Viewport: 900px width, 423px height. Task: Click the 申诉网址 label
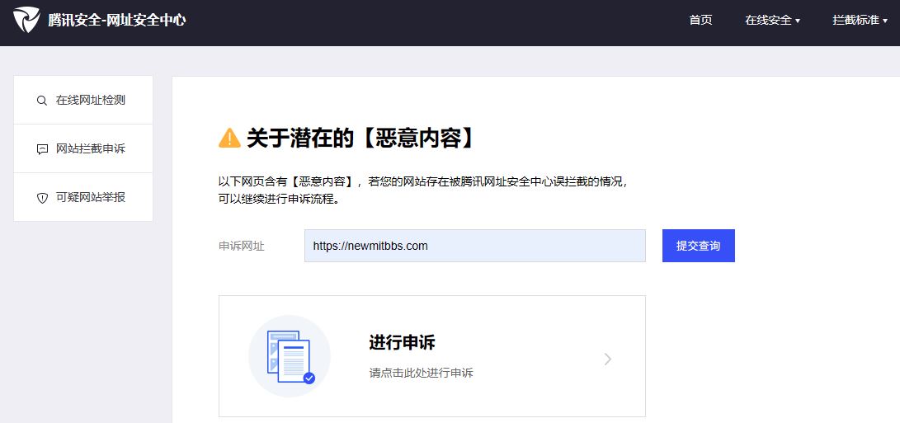pyautogui.click(x=242, y=246)
